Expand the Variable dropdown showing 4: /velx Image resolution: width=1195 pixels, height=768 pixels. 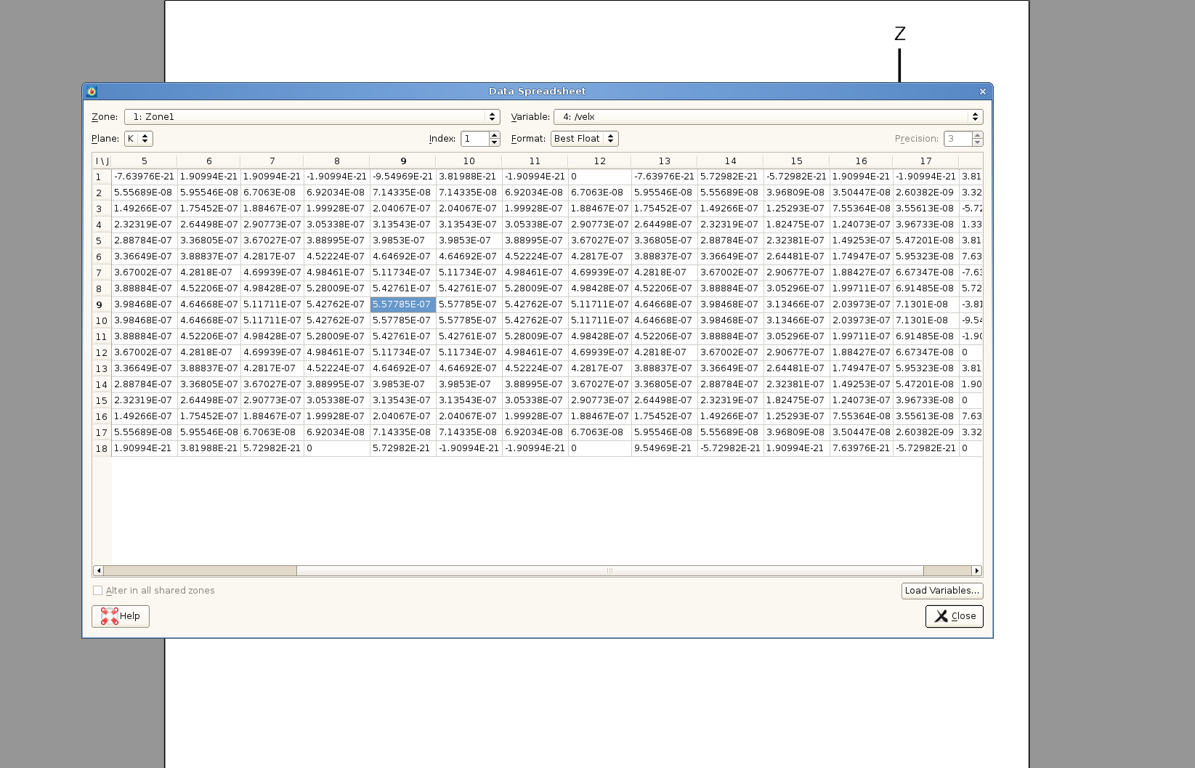pyautogui.click(x=768, y=117)
